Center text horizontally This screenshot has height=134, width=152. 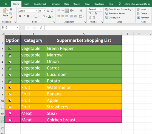(x=63, y=16)
